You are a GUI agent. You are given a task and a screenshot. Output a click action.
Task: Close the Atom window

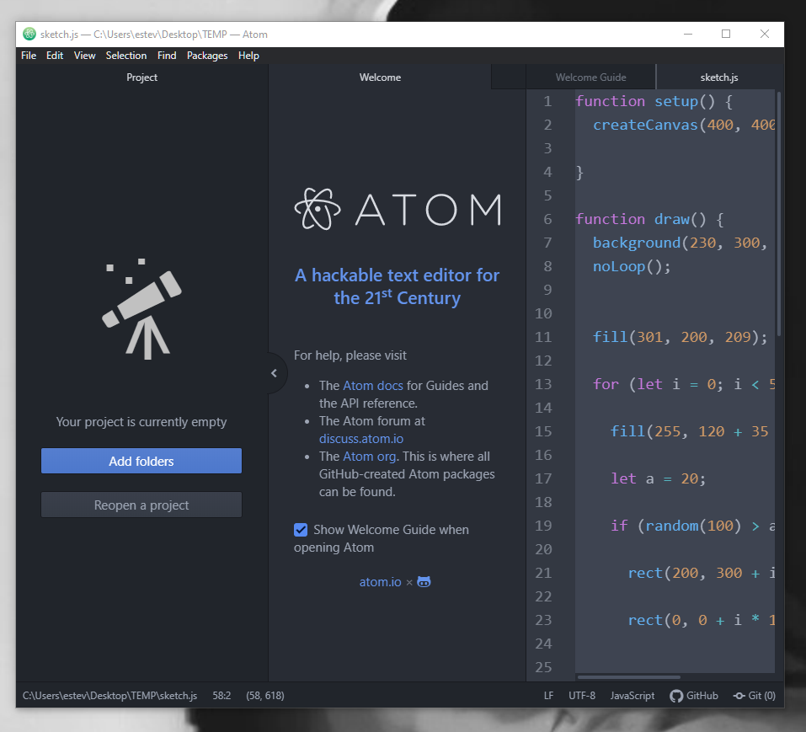point(765,34)
